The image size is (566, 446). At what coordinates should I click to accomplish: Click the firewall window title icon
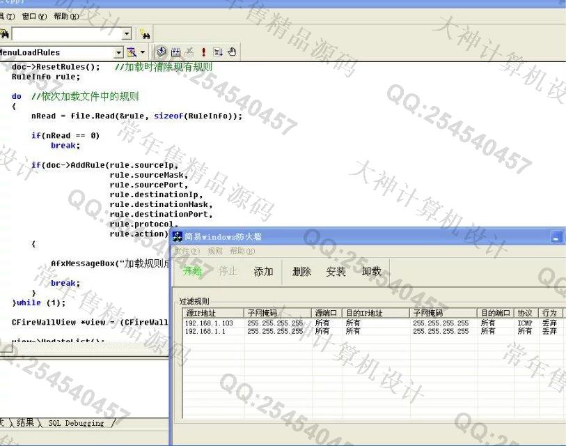click(178, 237)
